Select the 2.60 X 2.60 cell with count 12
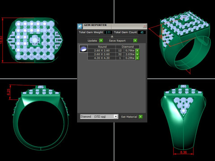 102,51
